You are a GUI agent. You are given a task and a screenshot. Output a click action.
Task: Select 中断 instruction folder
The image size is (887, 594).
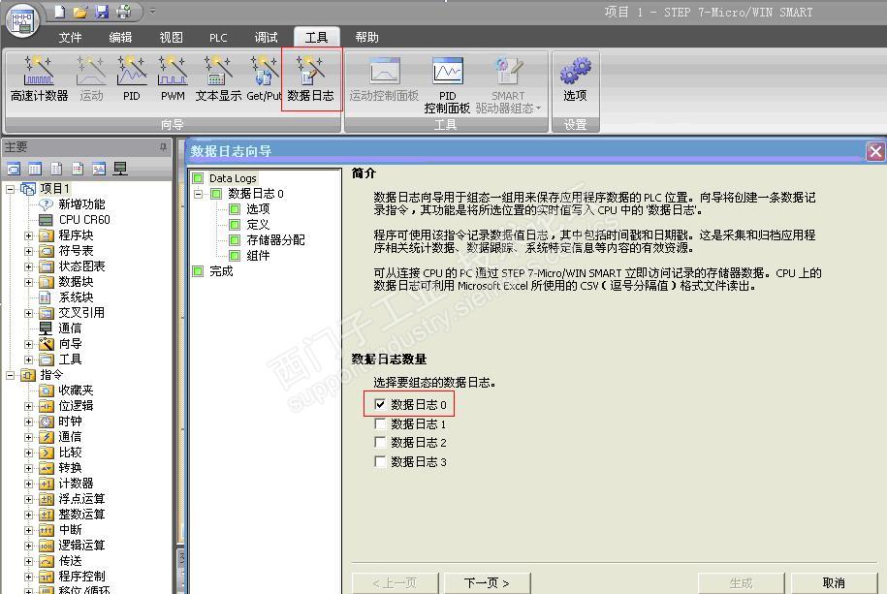pyautogui.click(x=70, y=529)
